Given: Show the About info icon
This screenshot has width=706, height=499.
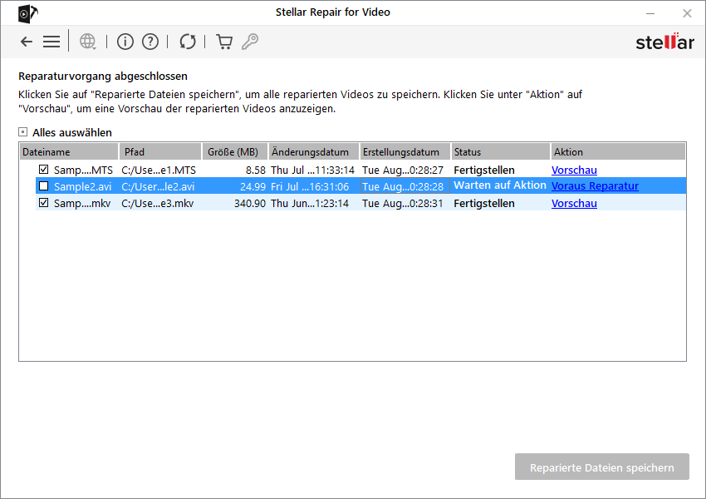Looking at the screenshot, I should pyautogui.click(x=125, y=42).
